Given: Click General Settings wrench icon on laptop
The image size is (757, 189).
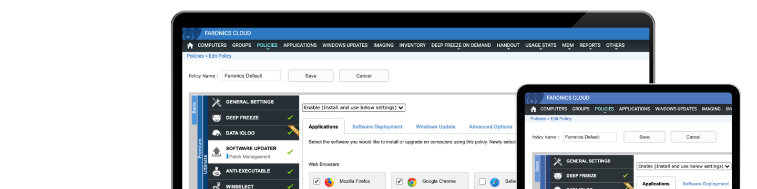Looking at the screenshot, I should [x=216, y=102].
